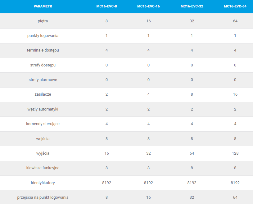
Task: Click the zasilacze row label
Action: coord(43,94)
